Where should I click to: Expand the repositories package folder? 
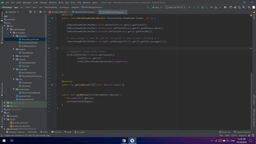coord(14,56)
